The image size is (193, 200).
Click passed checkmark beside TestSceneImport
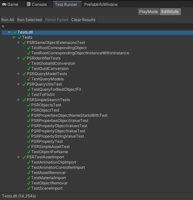[29, 188]
